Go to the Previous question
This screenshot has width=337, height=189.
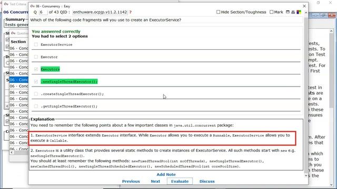pyautogui.click(x=131, y=181)
